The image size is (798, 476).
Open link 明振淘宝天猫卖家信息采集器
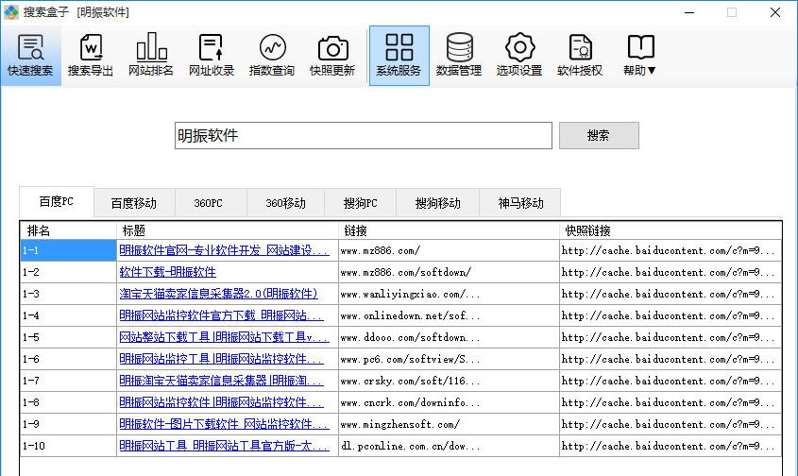tap(221, 381)
